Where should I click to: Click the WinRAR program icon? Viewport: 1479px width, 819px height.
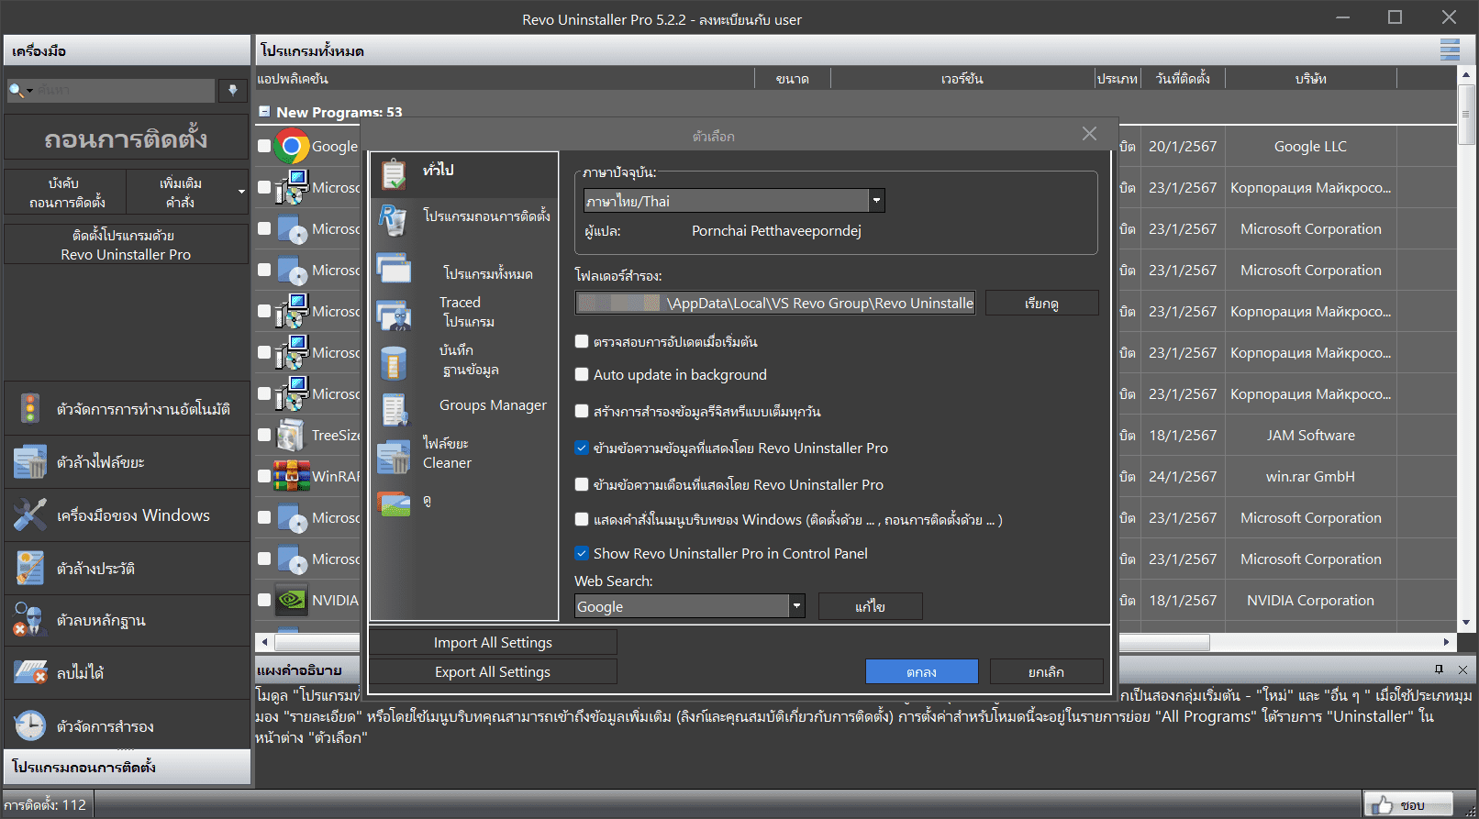pyautogui.click(x=292, y=476)
